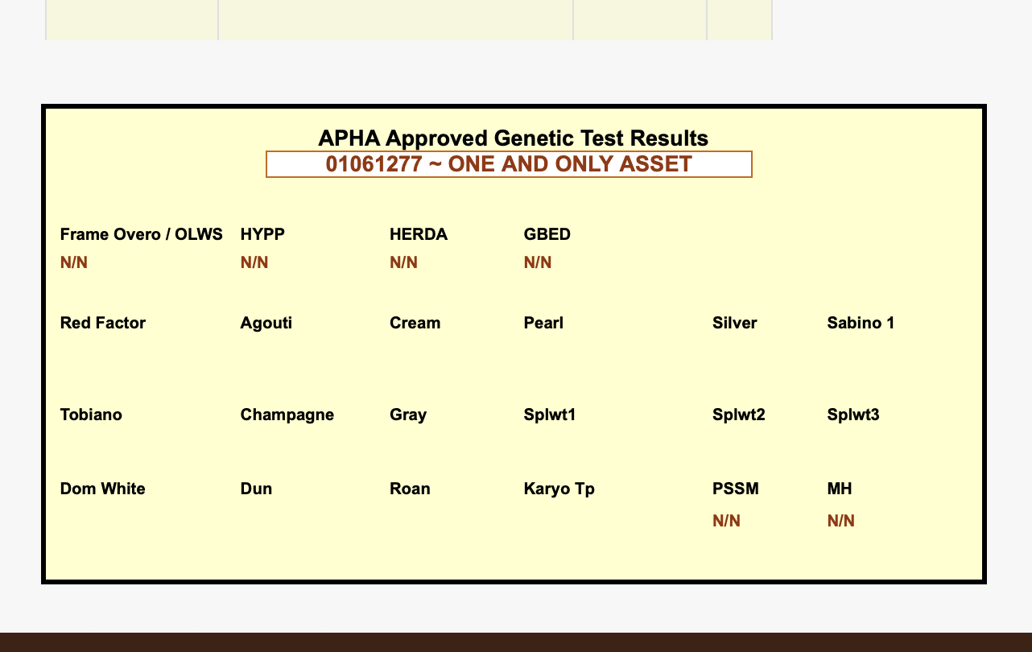This screenshot has width=1032, height=652.
Task: Select the Tobiano label
Action: coord(91,415)
